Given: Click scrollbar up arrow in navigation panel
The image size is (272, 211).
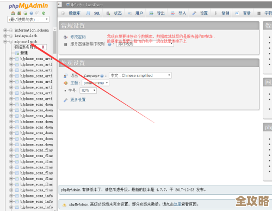Looking at the screenshot, I should tap(55, 29).
